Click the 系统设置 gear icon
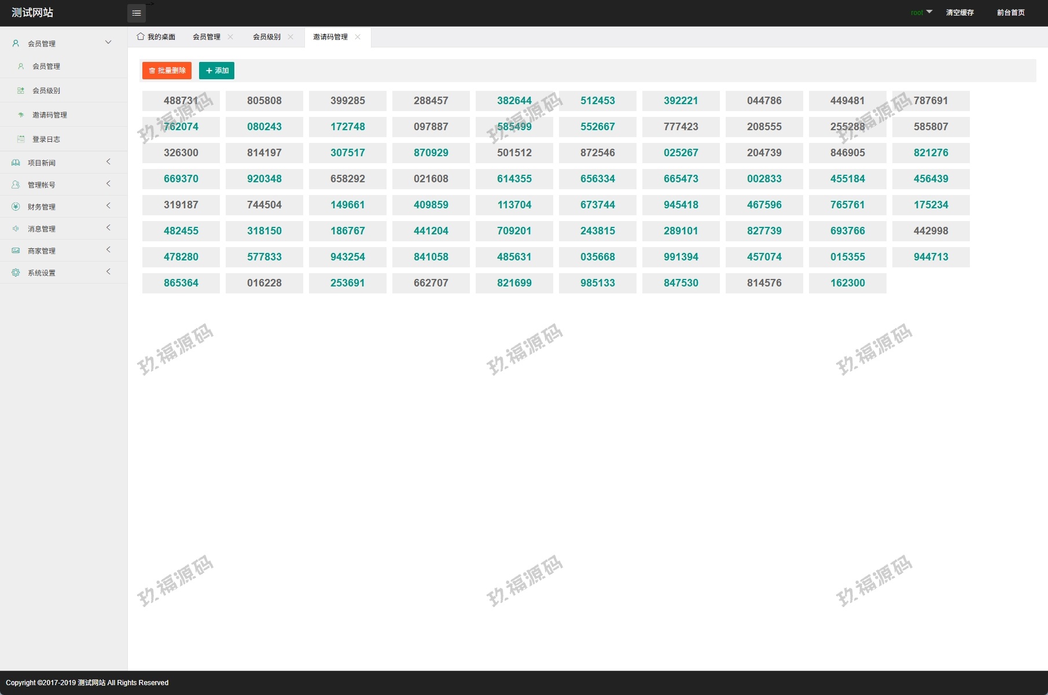1048x695 pixels. coord(16,273)
